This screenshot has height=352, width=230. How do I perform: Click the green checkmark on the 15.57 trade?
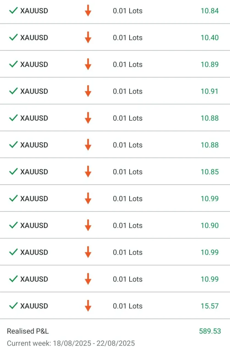coord(13,306)
